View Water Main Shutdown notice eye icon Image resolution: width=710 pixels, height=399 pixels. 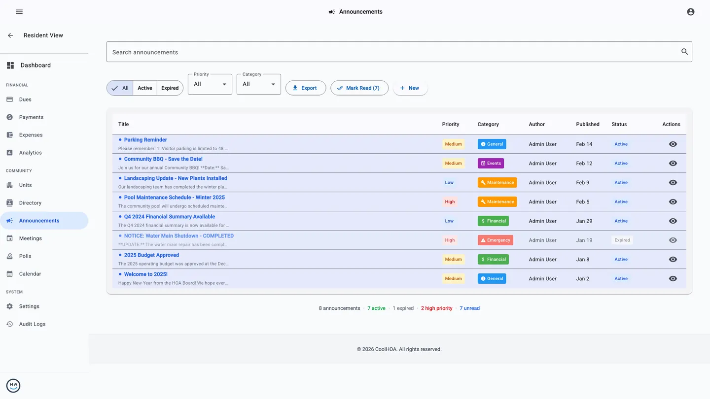[x=673, y=240]
